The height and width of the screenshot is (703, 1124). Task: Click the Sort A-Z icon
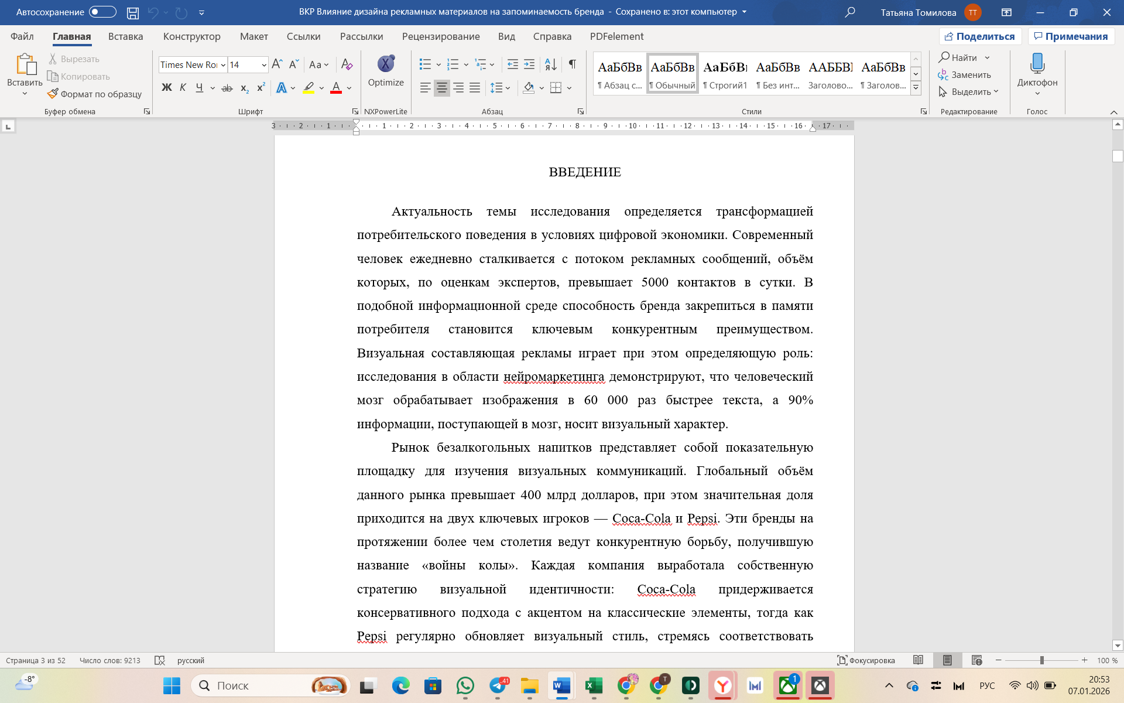pyautogui.click(x=550, y=64)
